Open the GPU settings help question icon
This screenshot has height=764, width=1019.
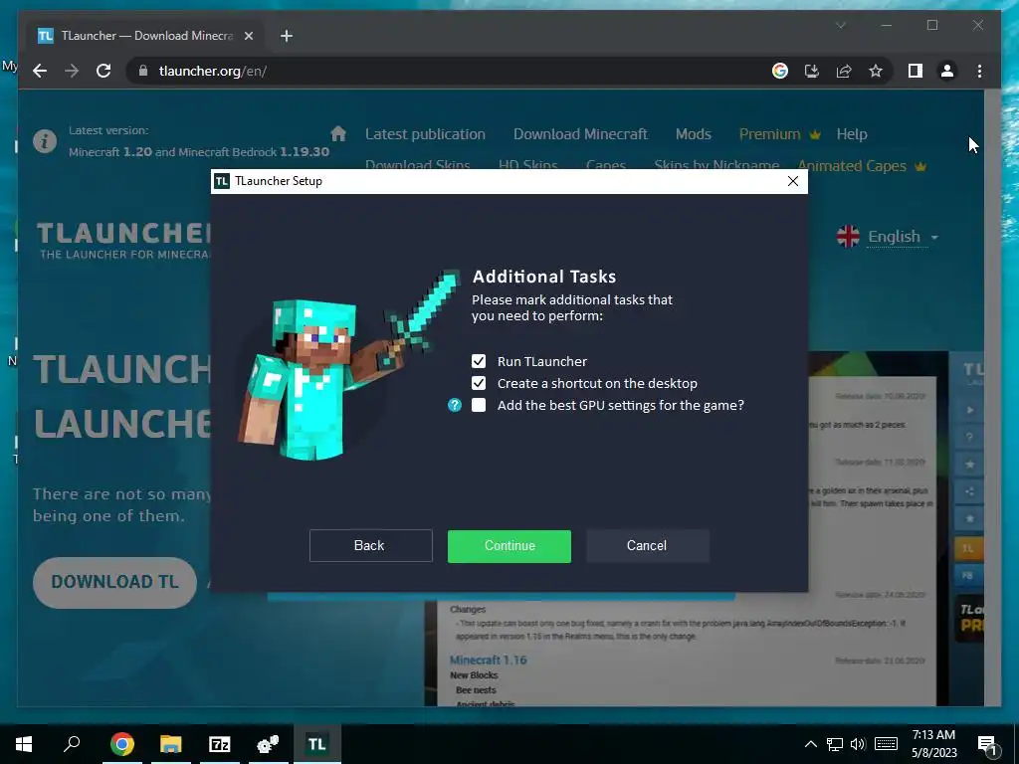(455, 406)
